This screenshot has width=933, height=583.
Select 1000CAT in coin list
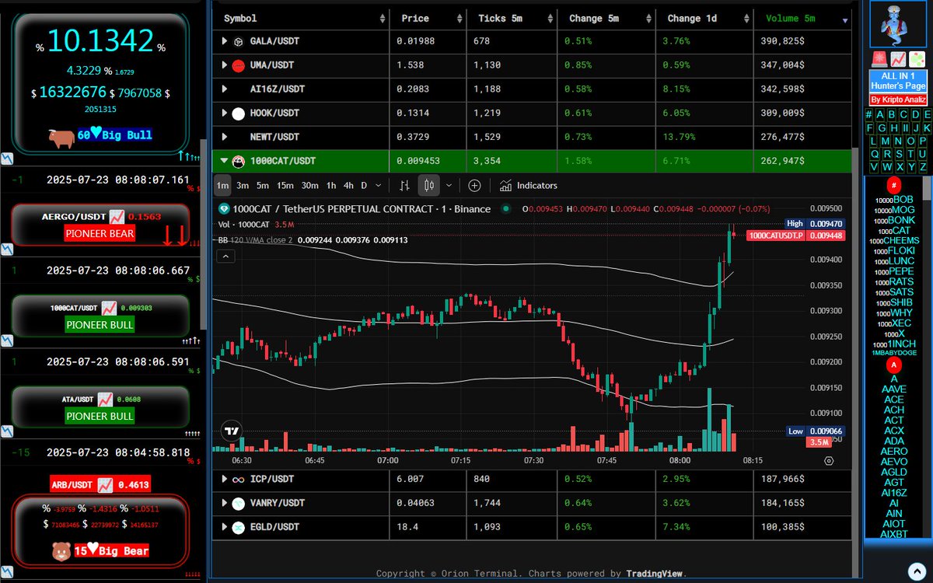(894, 230)
